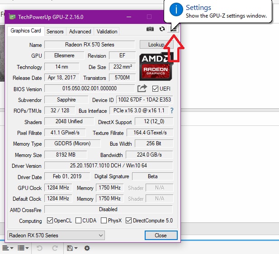Click the Name field showing Radeon RX 570 Series

[x=90, y=45]
